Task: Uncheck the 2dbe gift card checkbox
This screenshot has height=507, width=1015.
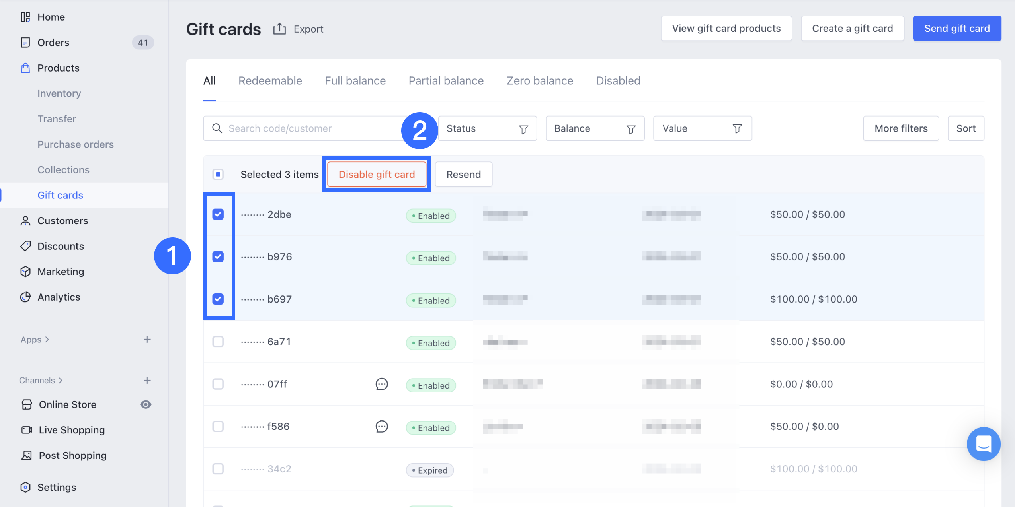Action: 218,214
